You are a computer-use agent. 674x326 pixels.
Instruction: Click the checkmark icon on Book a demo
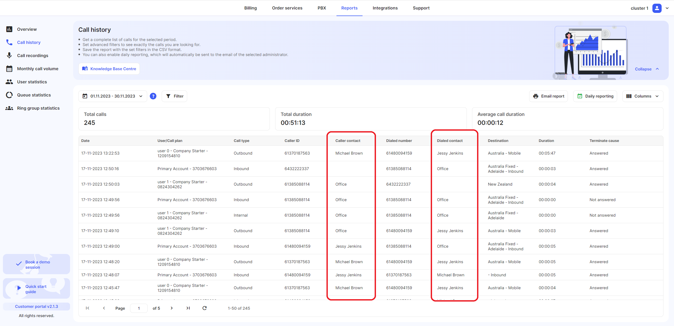tap(19, 264)
